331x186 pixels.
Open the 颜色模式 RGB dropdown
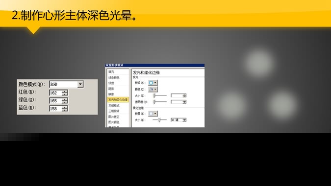(80, 84)
